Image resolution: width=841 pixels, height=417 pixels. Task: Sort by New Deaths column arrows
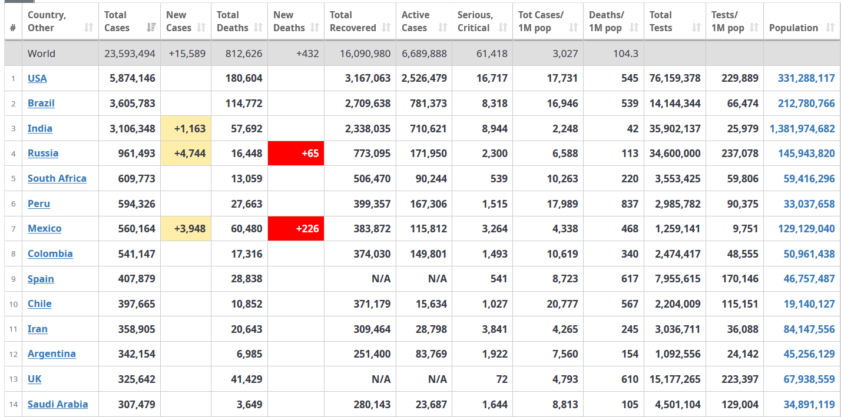(x=314, y=28)
